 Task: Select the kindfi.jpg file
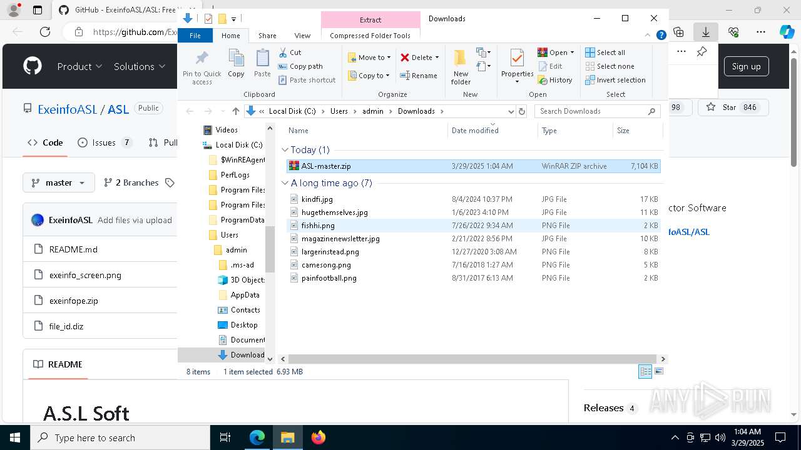pyautogui.click(x=474, y=199)
